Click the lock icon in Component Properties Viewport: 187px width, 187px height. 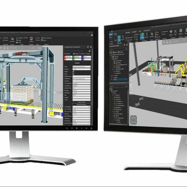click(90, 51)
